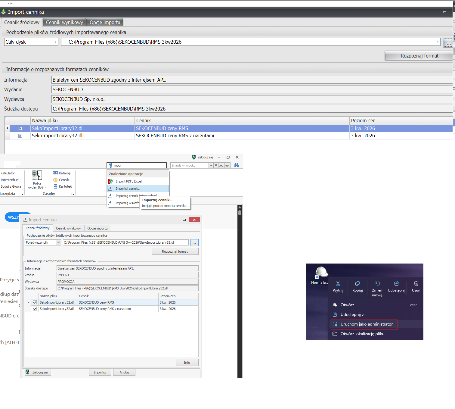Click Zaloguj się at the small dialog bottom
Screen dimensions: 455x409
coord(37,372)
